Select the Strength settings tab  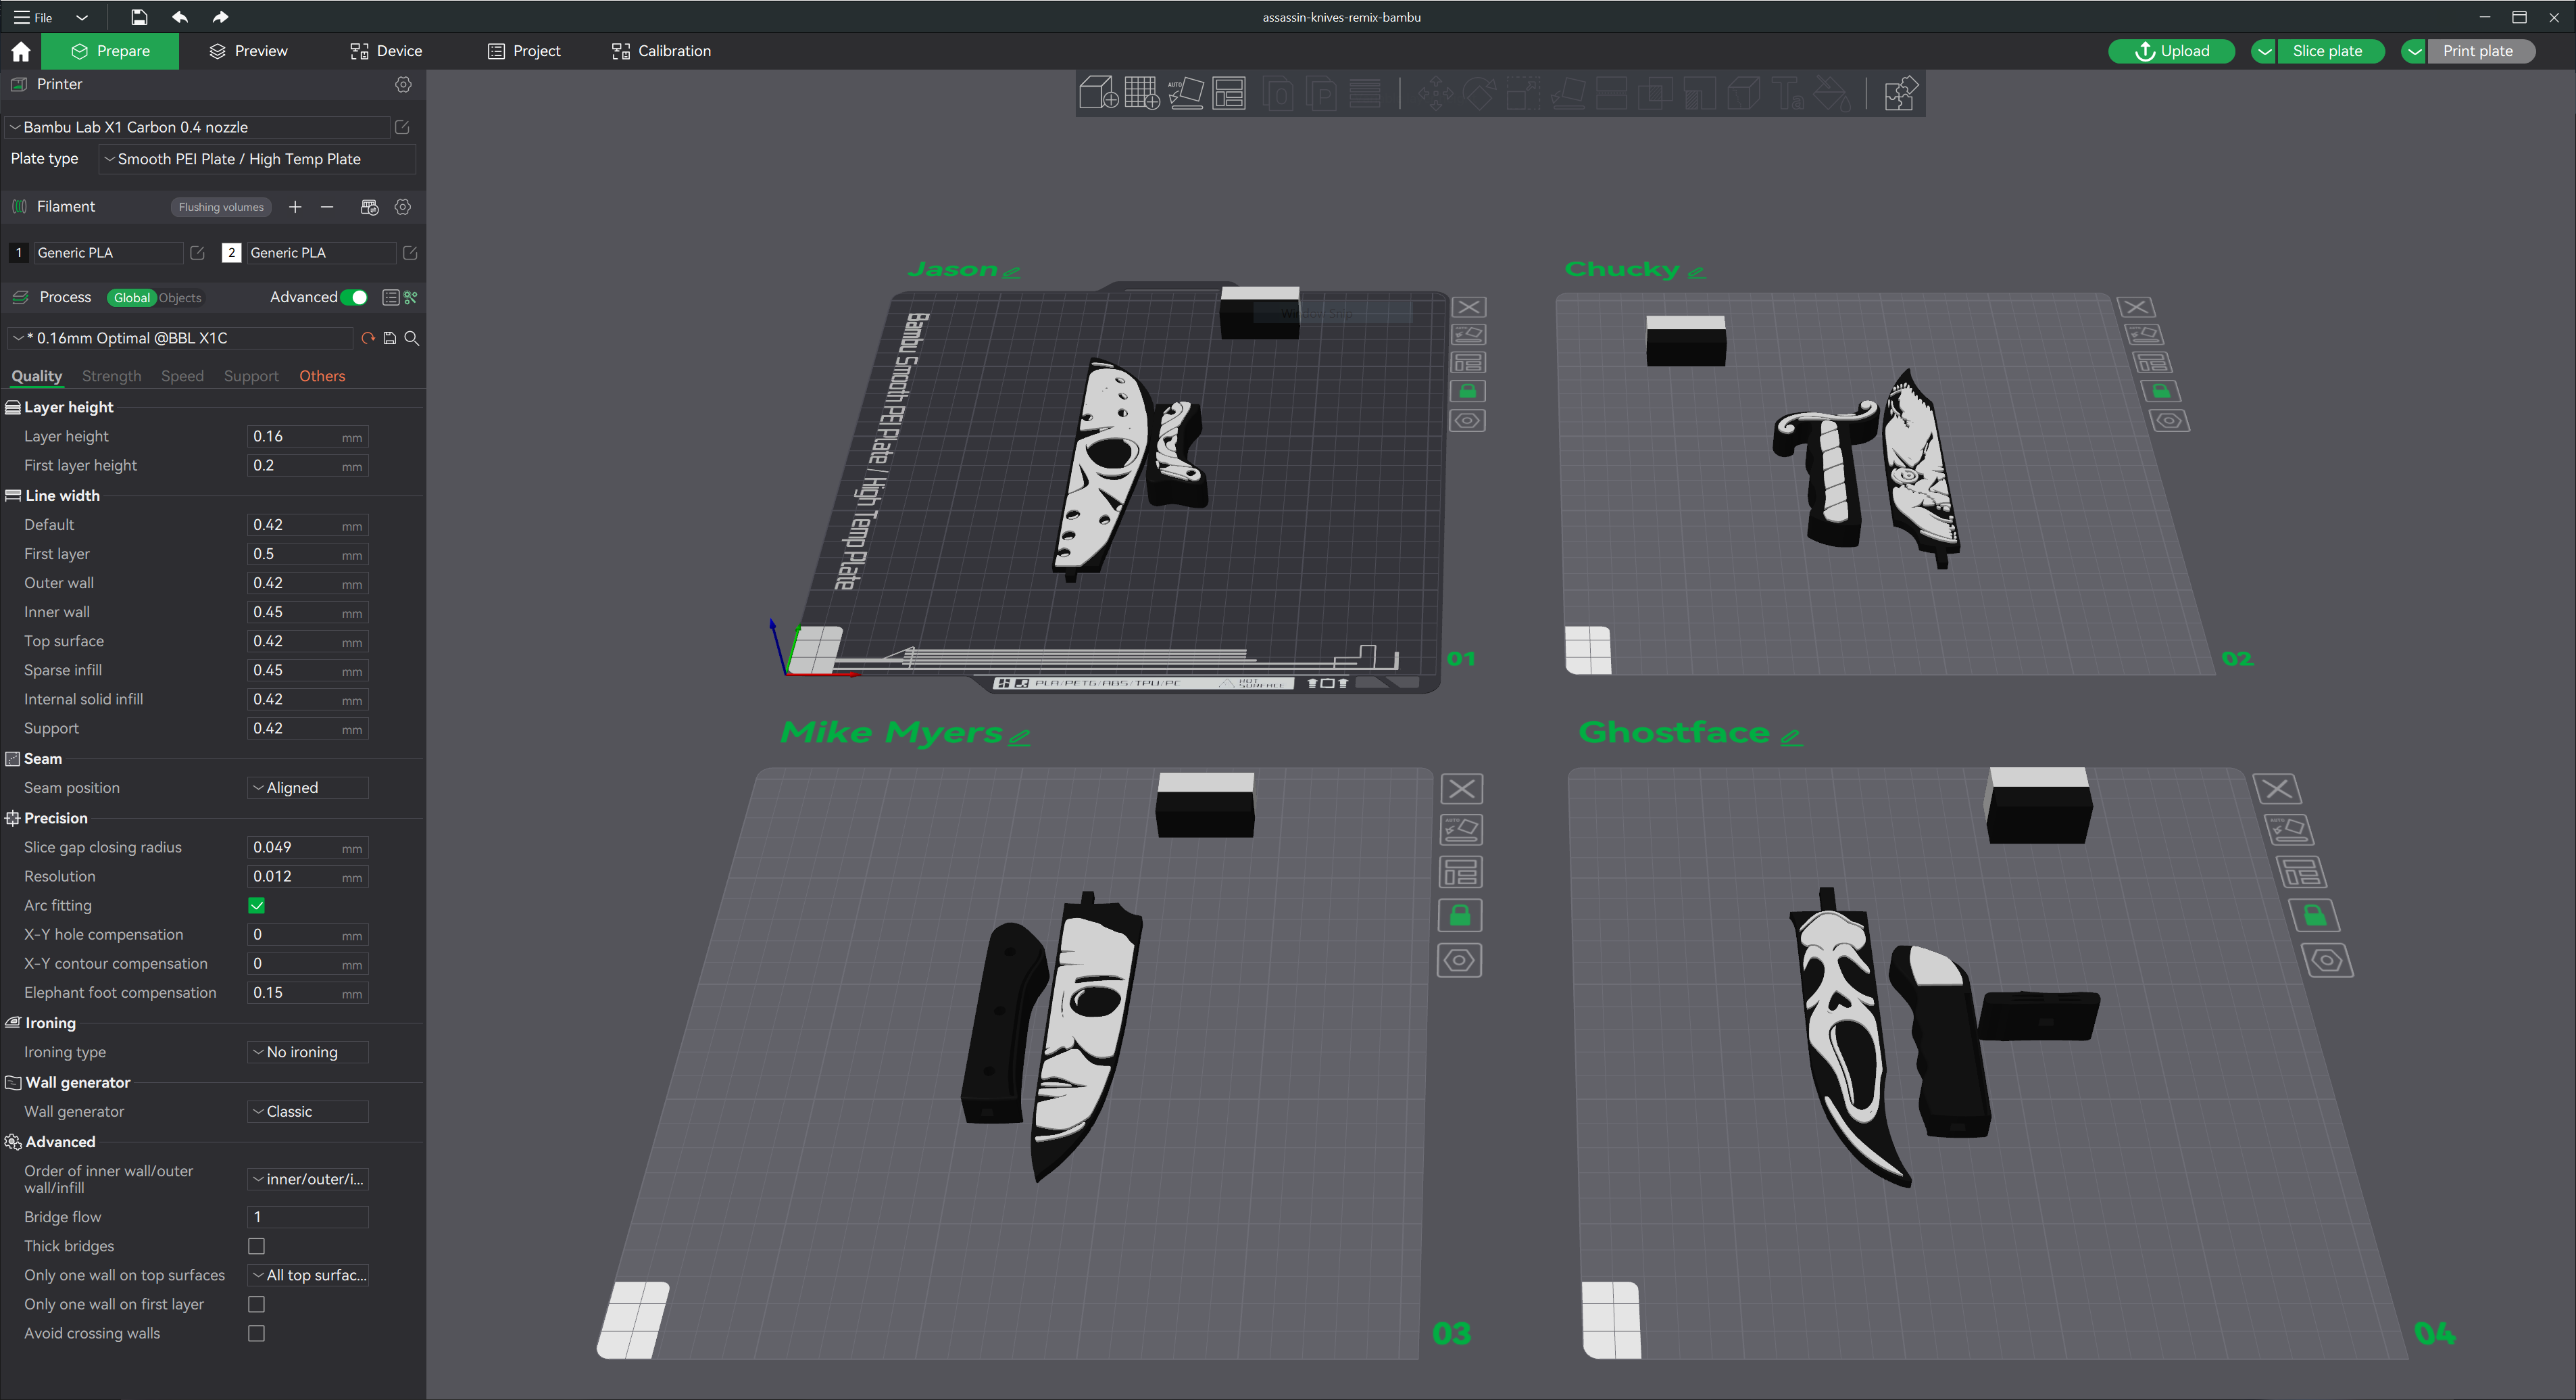click(x=111, y=376)
